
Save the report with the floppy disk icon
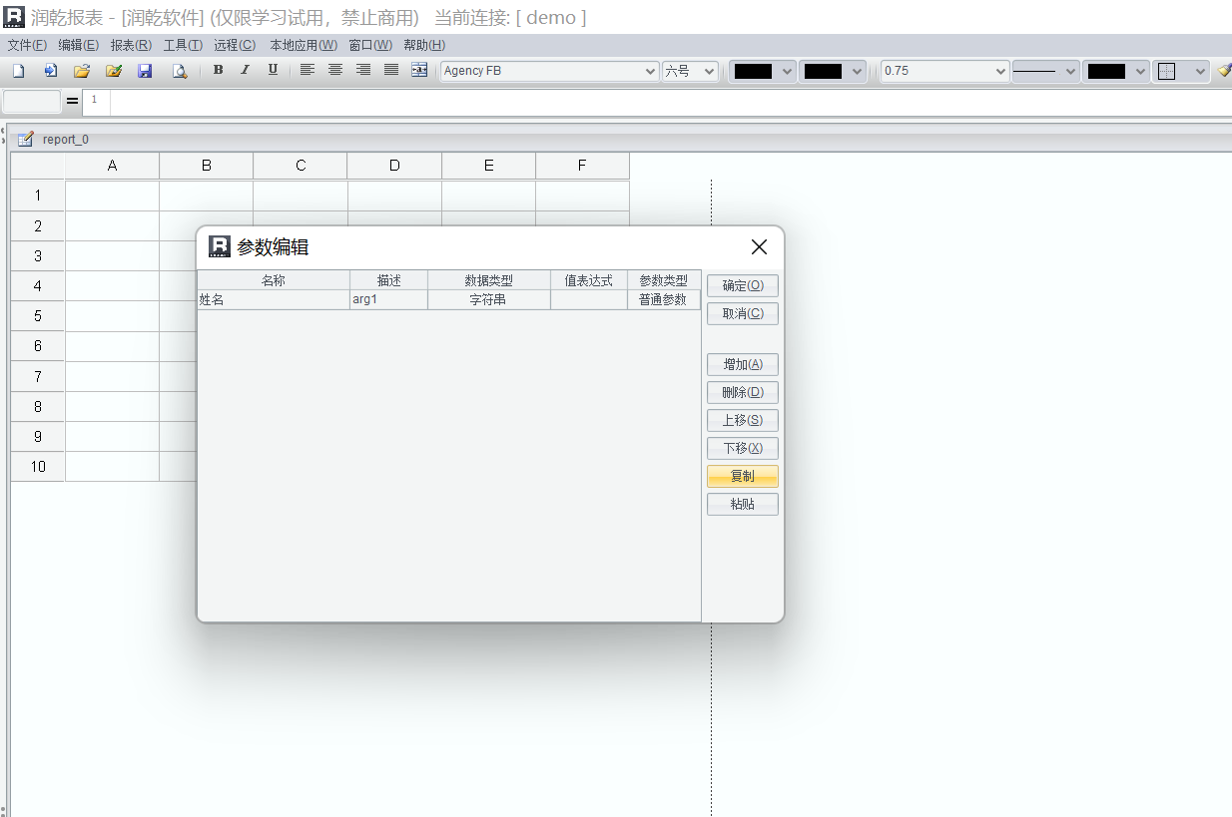[145, 71]
